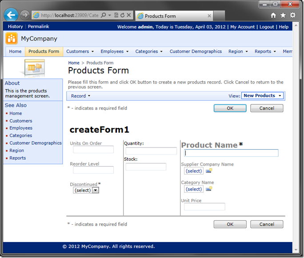Select the Products Form menu tab
The width and height of the screenshot is (304, 258).
(44, 52)
